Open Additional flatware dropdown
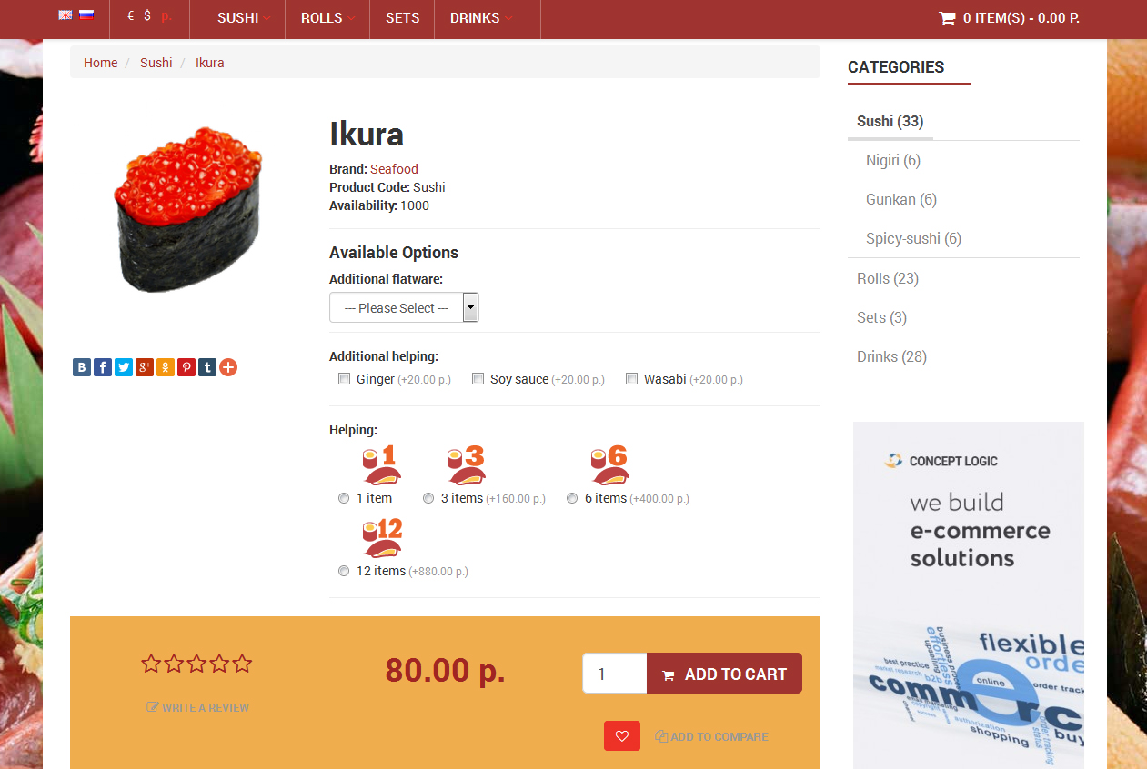The height and width of the screenshot is (769, 1147). pos(404,307)
